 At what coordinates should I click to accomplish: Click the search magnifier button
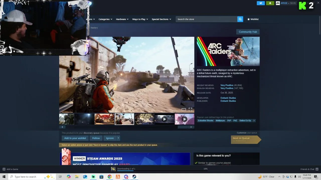pos(240,19)
